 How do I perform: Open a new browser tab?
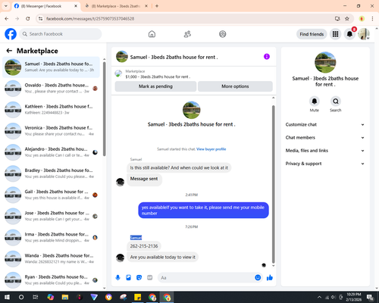point(157,6)
